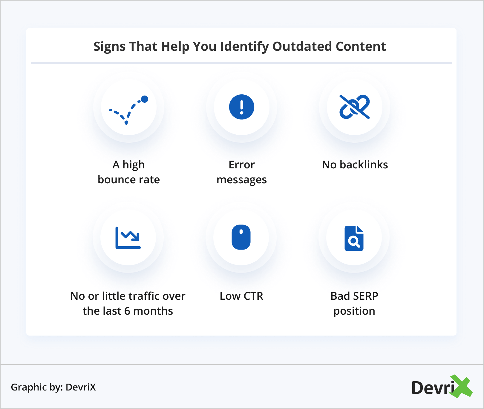Click the computer mouse Low CTR icon
Screen dimensions: 484x409
coord(241,237)
